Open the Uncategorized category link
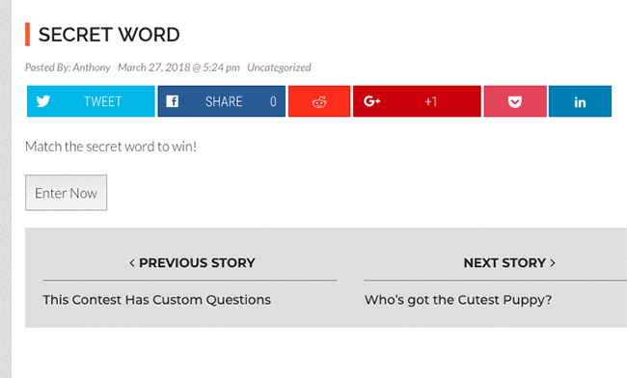 click(x=279, y=67)
